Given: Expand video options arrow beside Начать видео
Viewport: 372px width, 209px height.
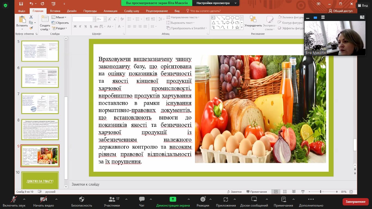Looking at the screenshot, I should point(56,199).
